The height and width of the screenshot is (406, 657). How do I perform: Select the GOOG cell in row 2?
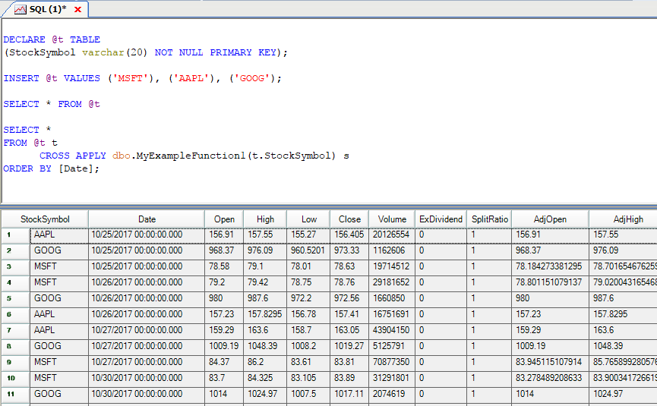click(59, 250)
